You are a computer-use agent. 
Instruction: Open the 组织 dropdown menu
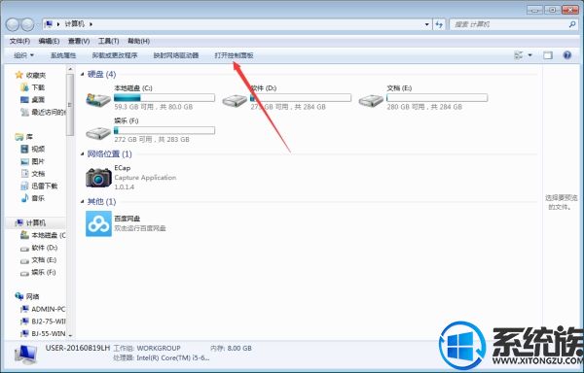click(23, 55)
